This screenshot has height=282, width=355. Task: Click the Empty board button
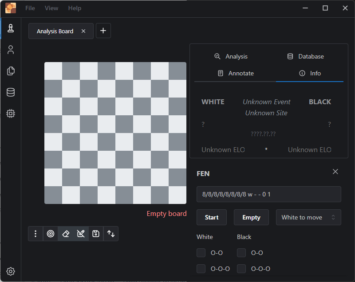tap(251, 217)
